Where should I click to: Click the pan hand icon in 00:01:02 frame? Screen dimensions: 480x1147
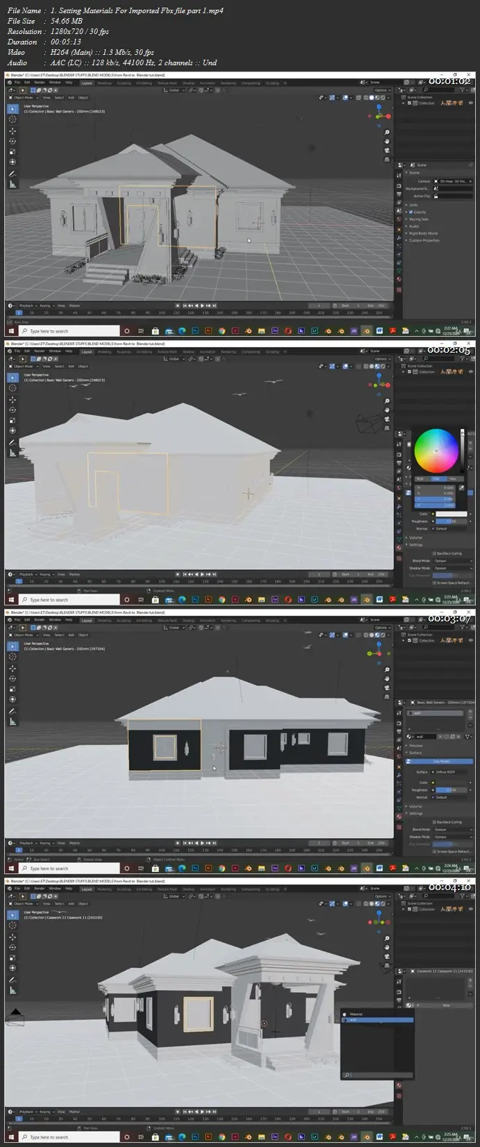click(387, 141)
